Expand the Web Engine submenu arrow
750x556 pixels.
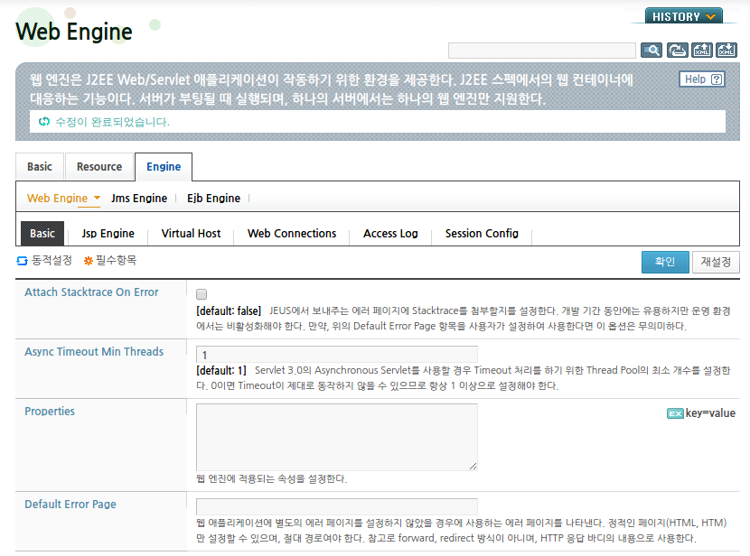tap(97, 198)
